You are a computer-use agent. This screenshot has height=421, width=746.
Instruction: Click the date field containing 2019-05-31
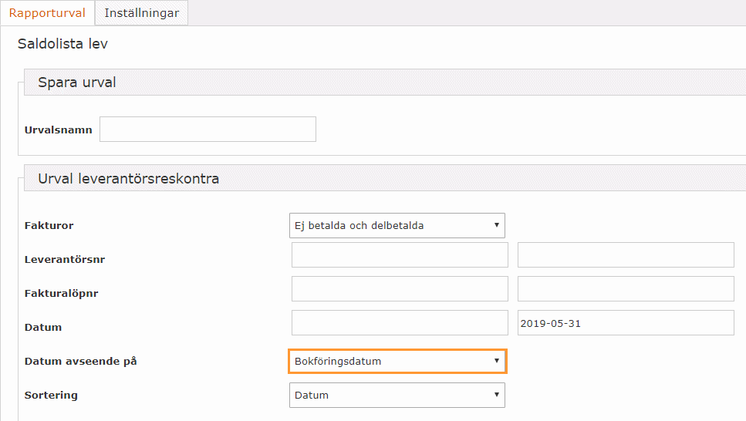626,322
